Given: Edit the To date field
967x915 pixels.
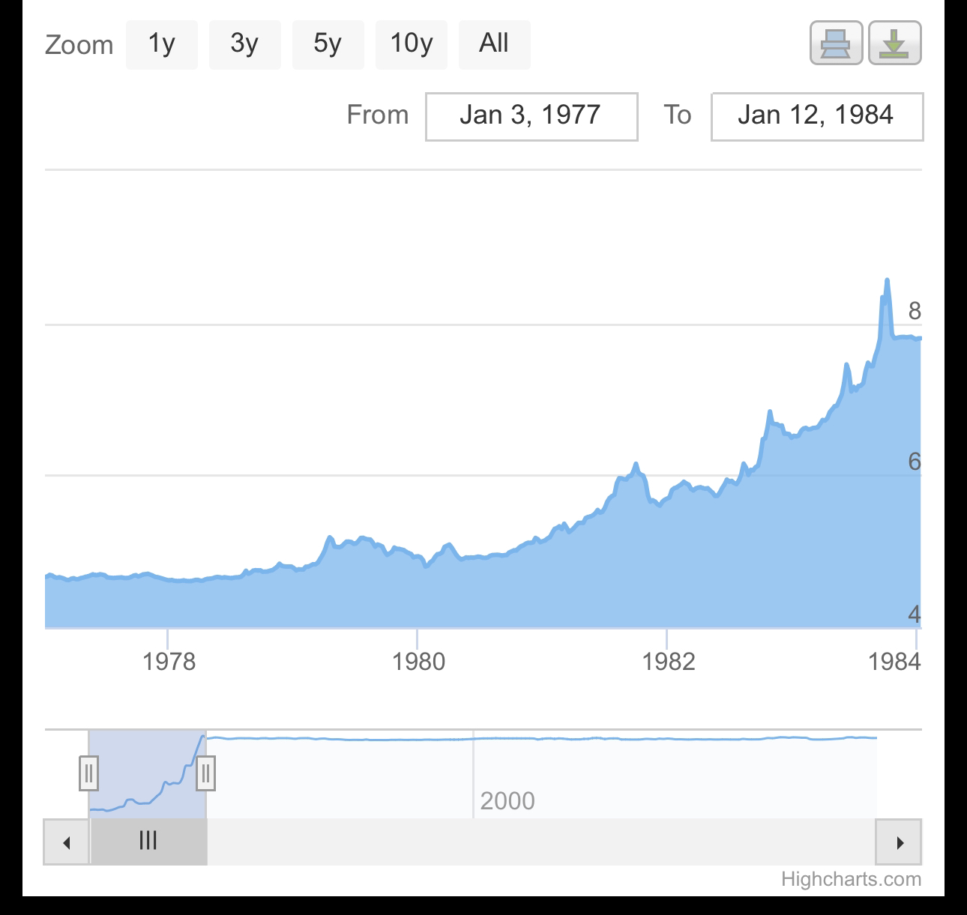Looking at the screenshot, I should 817,116.
